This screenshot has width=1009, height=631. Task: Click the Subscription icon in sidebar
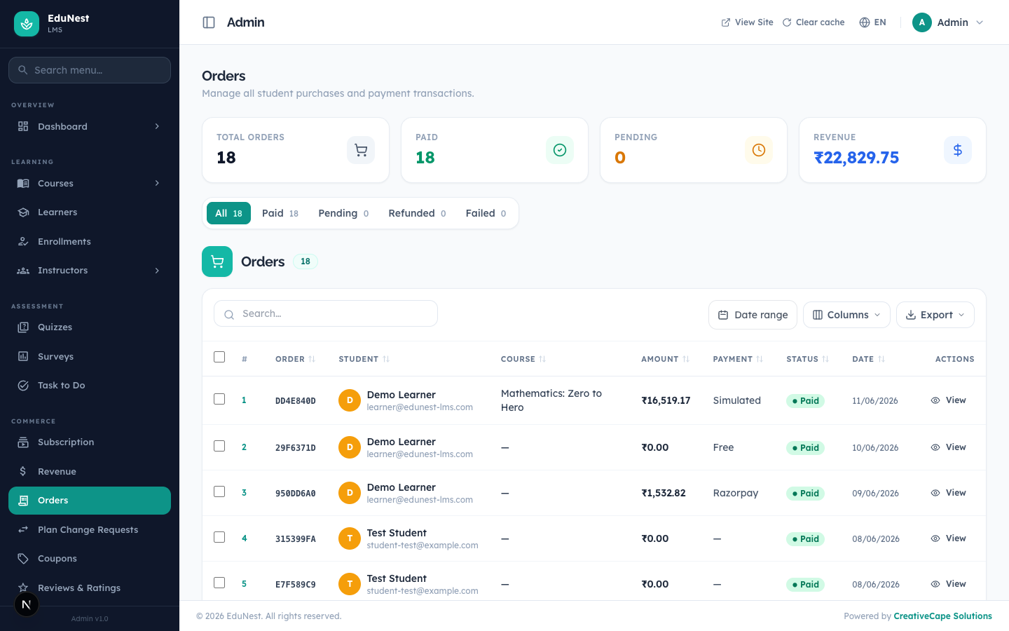[x=23, y=442]
